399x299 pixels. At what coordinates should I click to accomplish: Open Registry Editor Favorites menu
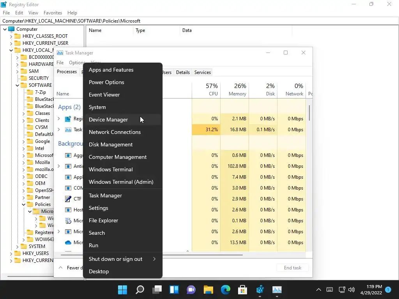pyautogui.click(x=53, y=13)
